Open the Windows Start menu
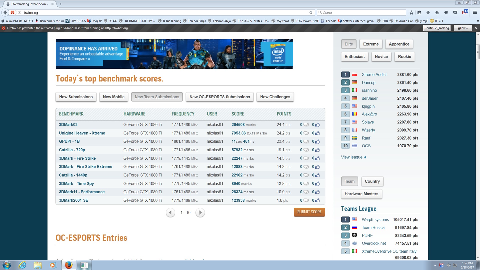 pyautogui.click(x=7, y=265)
